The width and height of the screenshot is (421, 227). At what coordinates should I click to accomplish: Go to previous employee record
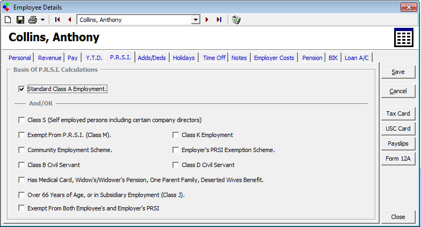click(70, 19)
